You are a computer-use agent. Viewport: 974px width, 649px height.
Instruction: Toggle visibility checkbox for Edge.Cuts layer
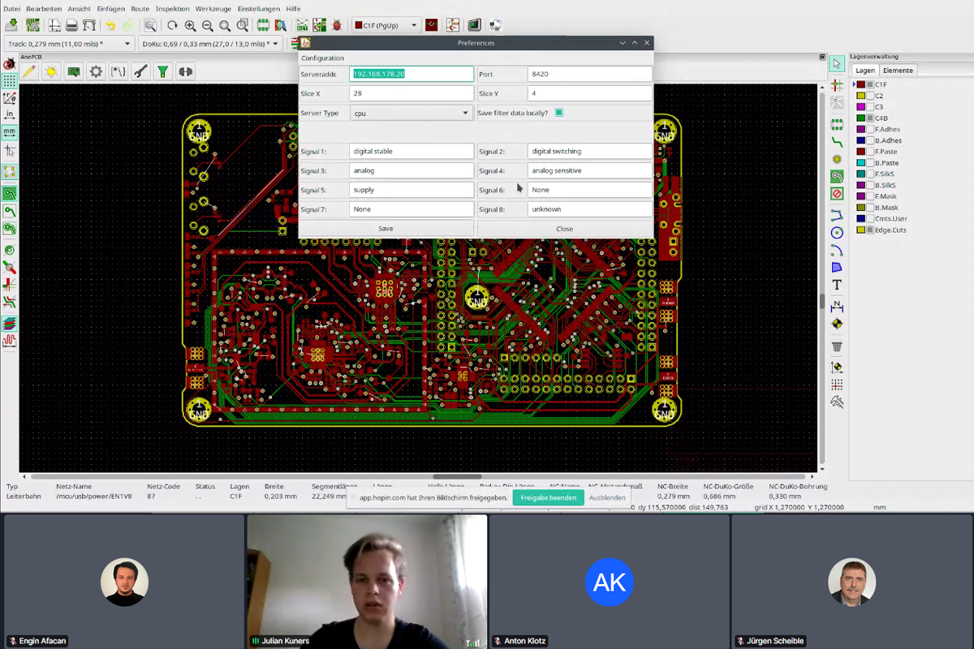click(870, 230)
